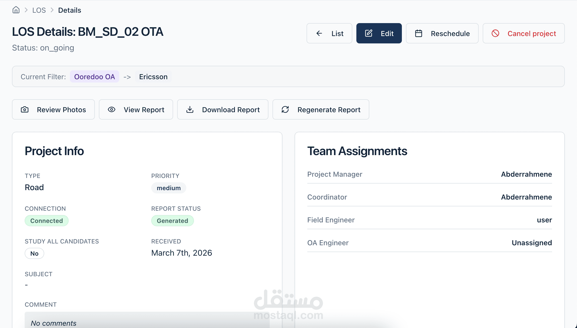Viewport: 577px width, 328px height.
Task: Select the Ericsson filter chip
Action: click(153, 77)
